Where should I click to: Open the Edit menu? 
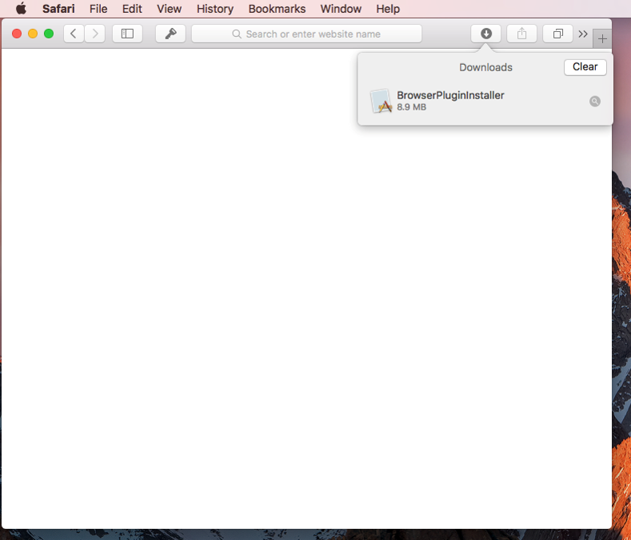[x=132, y=9]
